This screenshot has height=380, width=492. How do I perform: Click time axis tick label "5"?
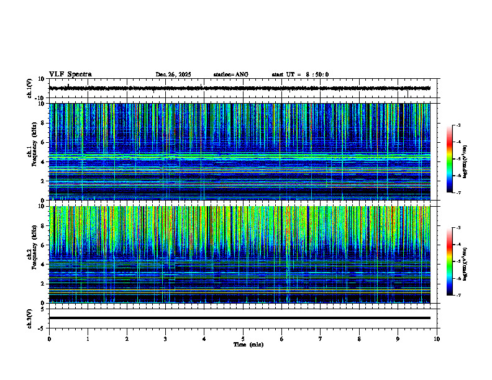243,339
